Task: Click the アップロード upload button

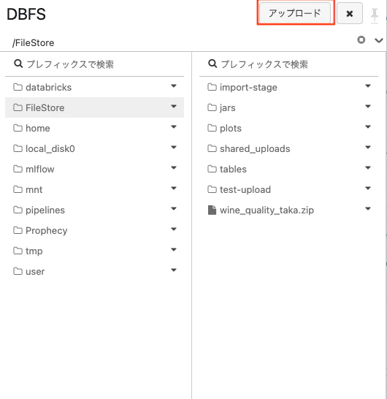Action: (x=295, y=13)
